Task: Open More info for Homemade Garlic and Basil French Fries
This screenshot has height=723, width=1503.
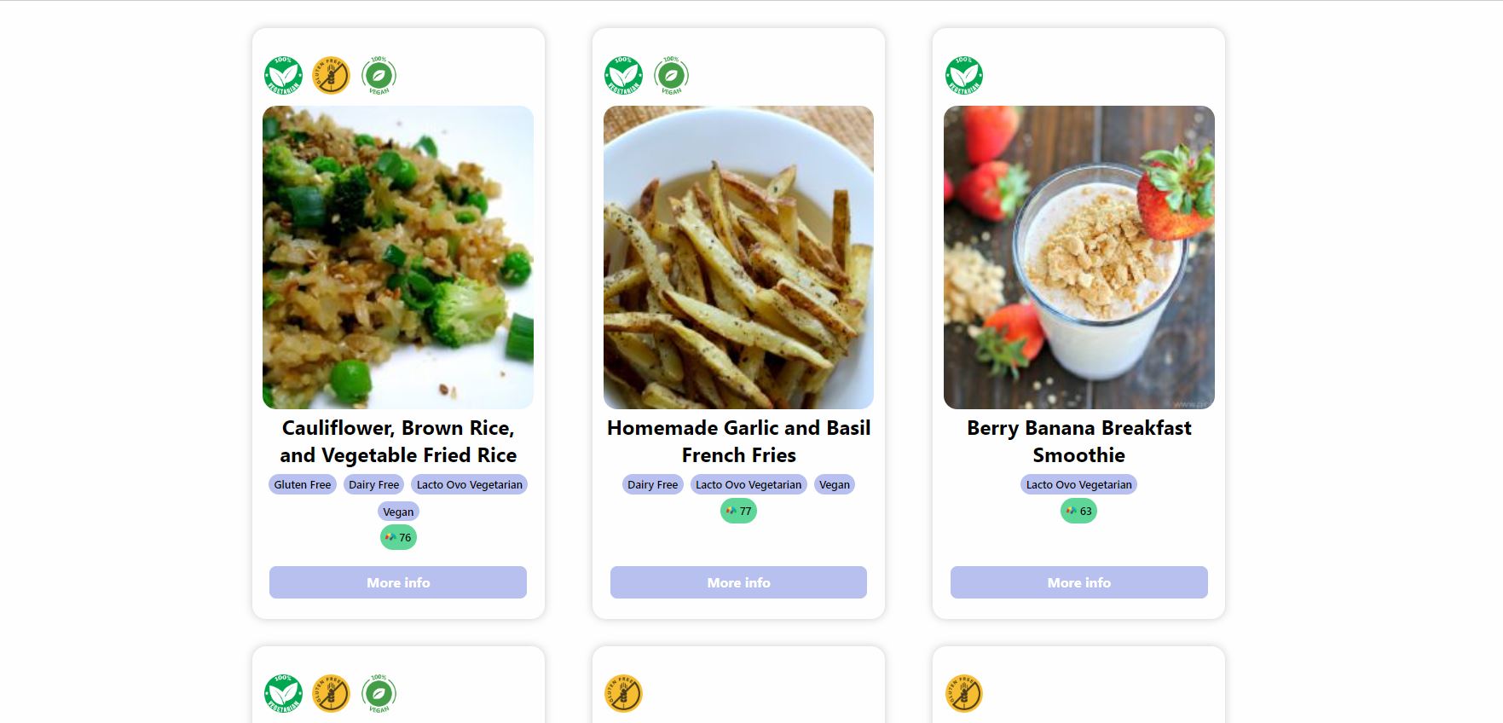Action: pos(737,582)
